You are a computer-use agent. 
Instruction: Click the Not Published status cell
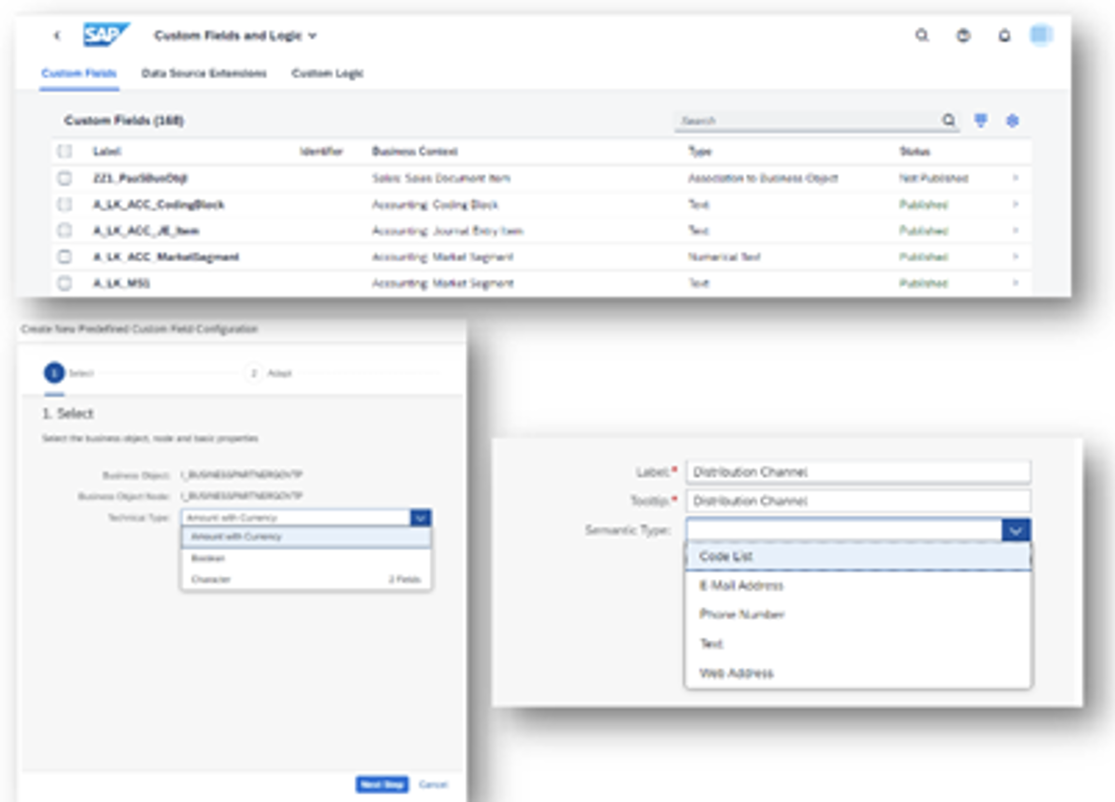pos(934,178)
